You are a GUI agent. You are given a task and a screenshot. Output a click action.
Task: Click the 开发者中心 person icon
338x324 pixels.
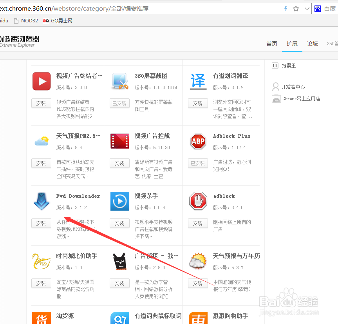[x=275, y=87]
